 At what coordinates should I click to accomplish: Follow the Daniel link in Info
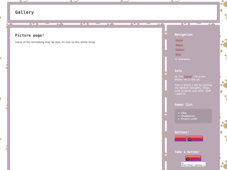188,76
